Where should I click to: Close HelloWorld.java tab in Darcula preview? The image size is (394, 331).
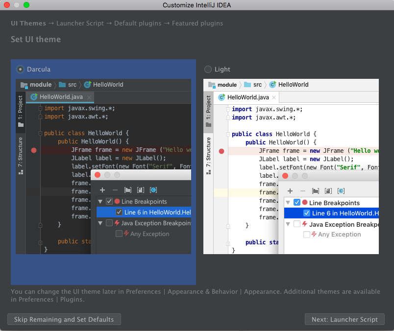(x=89, y=97)
